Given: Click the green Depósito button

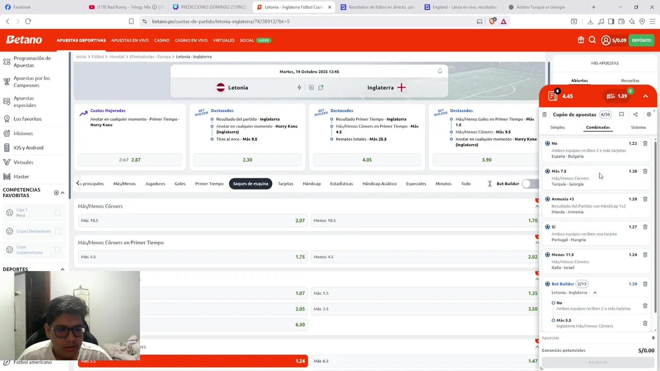Looking at the screenshot, I should (x=641, y=40).
